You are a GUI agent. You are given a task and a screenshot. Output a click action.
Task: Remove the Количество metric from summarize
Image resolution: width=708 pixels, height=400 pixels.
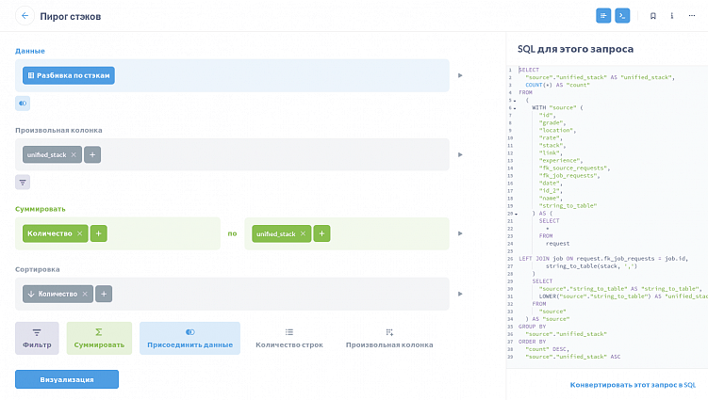pyautogui.click(x=79, y=233)
